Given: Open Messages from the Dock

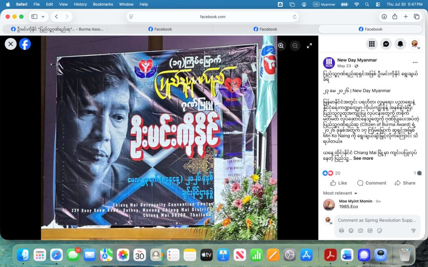Looking at the screenshot, I should click(x=73, y=255).
